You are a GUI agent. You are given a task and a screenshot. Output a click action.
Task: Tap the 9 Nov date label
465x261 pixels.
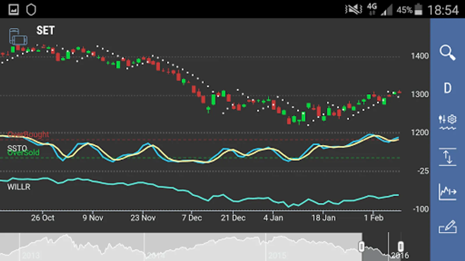(x=93, y=218)
